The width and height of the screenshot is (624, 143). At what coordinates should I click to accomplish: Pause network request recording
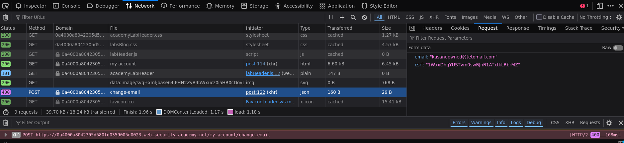tap(331, 17)
